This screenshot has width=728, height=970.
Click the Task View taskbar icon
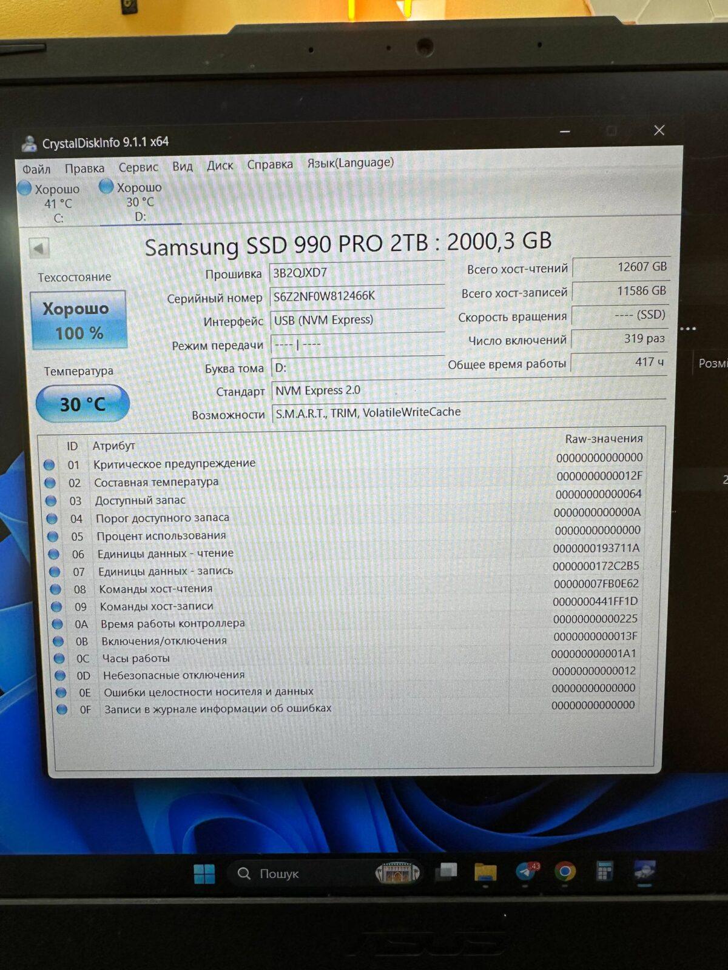point(447,872)
